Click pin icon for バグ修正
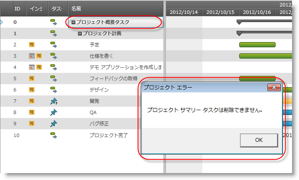The height and width of the screenshot is (180, 299). pos(54,124)
